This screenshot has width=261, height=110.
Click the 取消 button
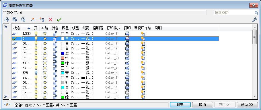[202, 105]
